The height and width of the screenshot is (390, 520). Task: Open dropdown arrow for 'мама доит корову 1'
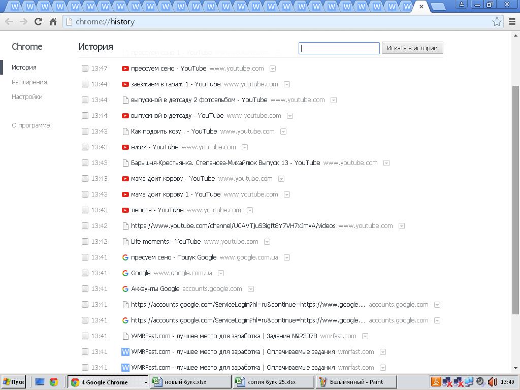point(287,194)
